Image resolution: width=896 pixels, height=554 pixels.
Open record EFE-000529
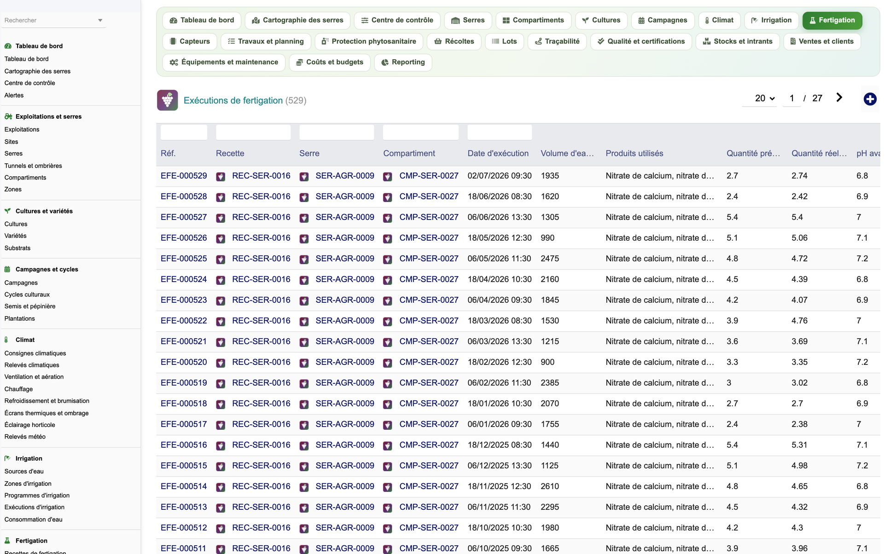tap(184, 176)
